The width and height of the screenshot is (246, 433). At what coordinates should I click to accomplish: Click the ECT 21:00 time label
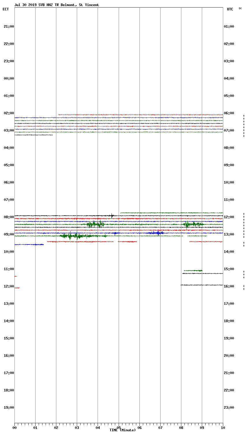(x=9, y=27)
